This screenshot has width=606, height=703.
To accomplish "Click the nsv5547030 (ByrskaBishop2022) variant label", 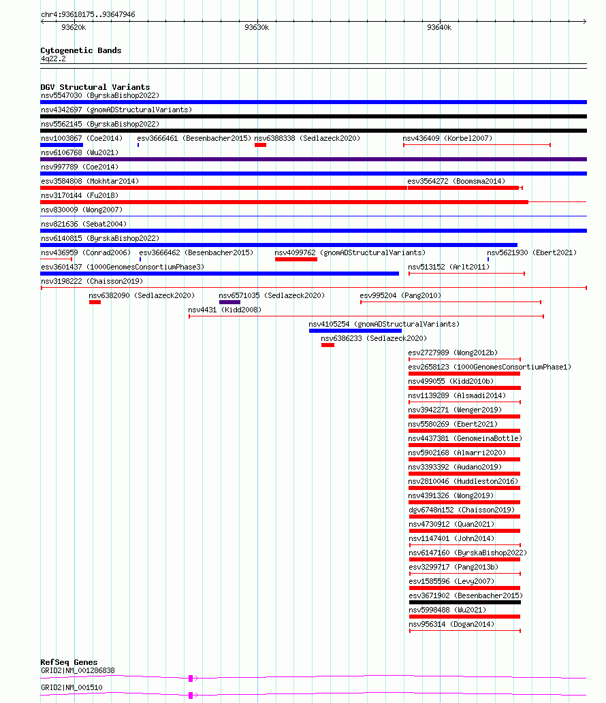I will pos(100,95).
